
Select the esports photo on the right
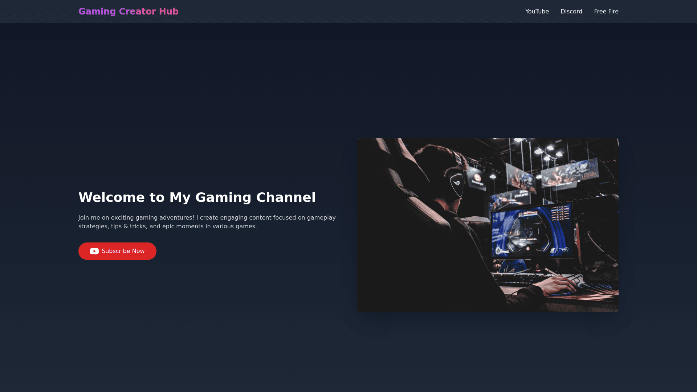[x=488, y=224]
